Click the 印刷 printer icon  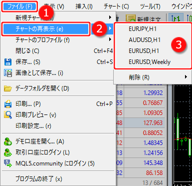[x=8, y=104]
